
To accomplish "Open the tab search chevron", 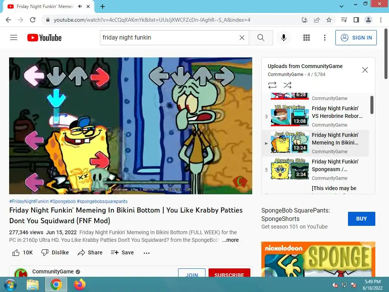I will 342,6.
